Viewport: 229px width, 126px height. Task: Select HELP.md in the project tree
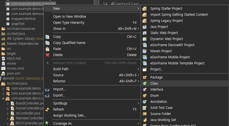coord(14,59)
